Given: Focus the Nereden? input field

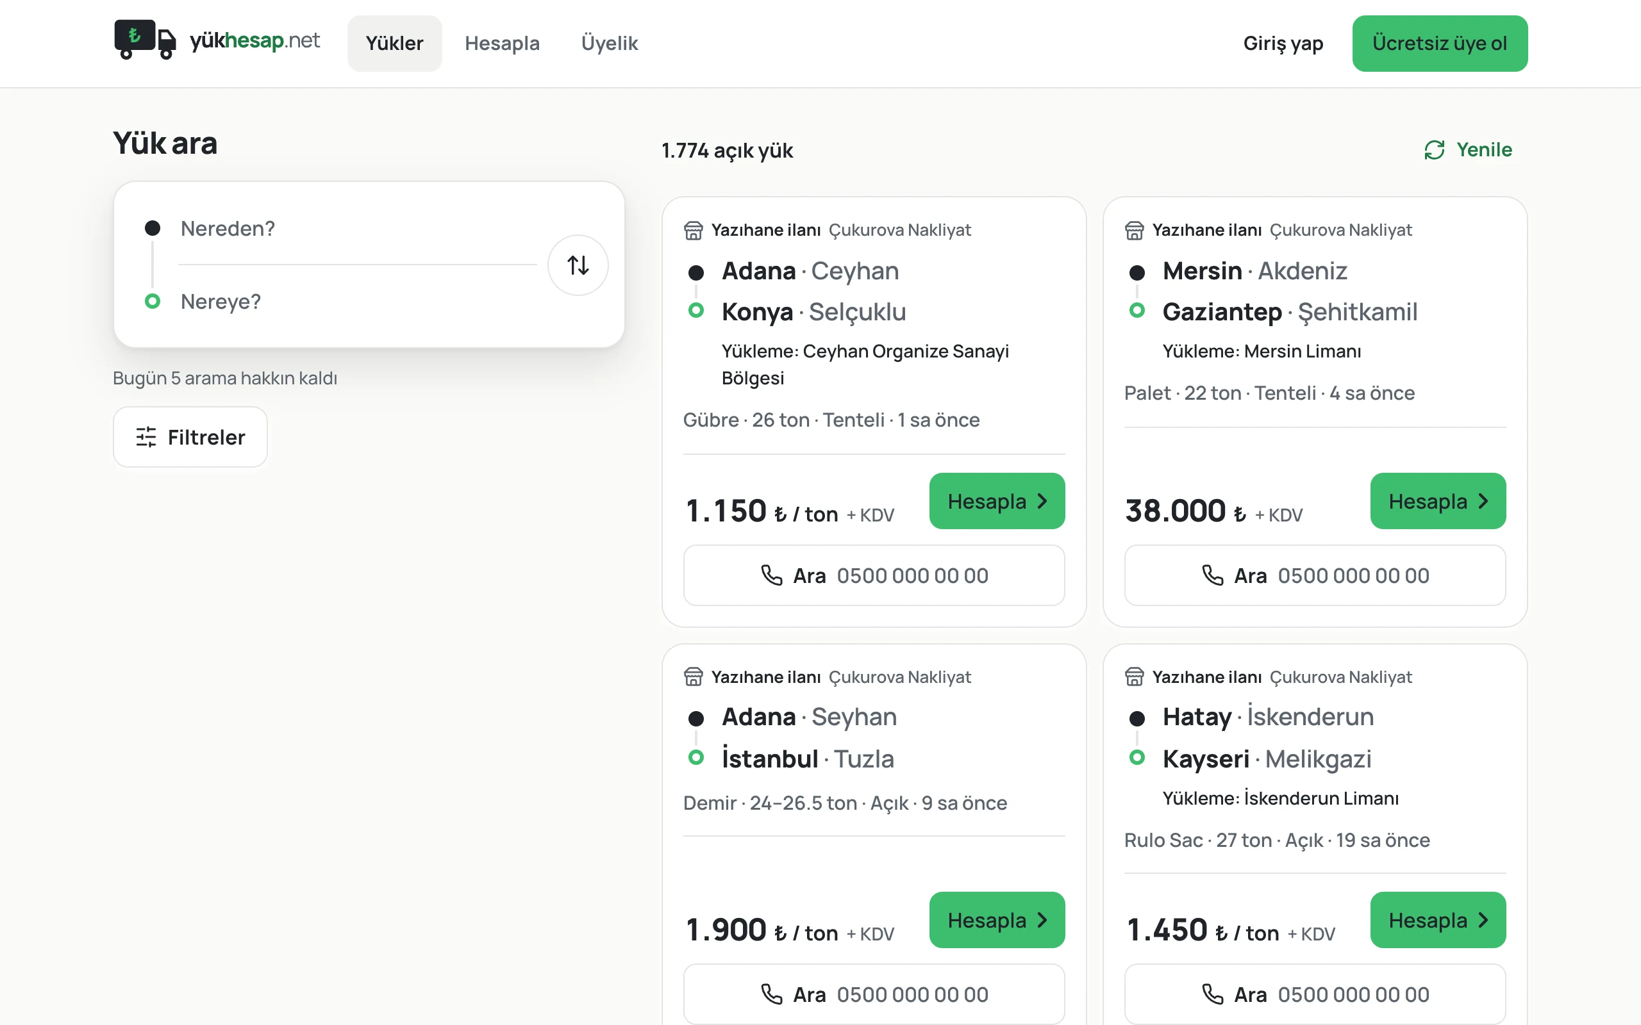Looking at the screenshot, I should (358, 229).
